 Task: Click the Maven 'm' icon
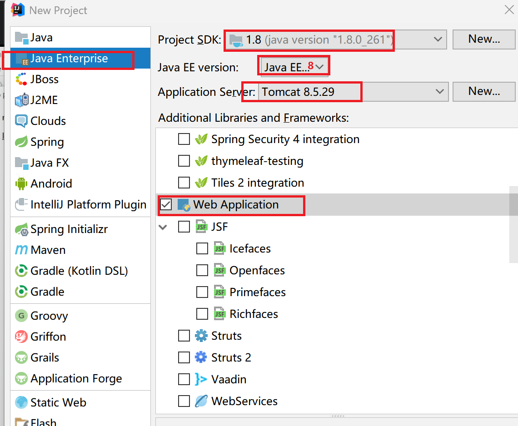click(21, 250)
